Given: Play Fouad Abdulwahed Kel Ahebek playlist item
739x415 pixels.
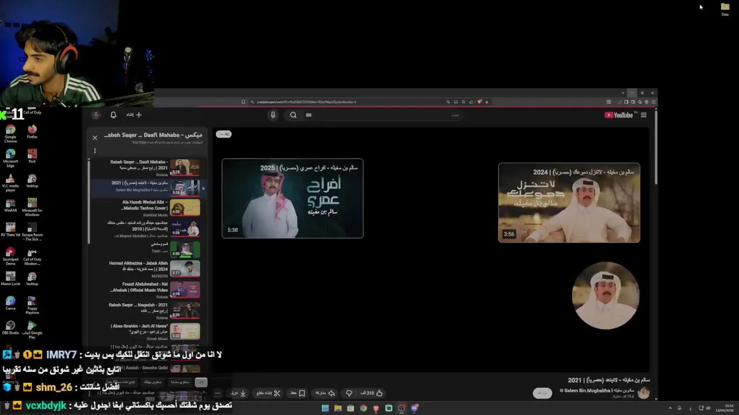Looking at the screenshot, I should pyautogui.click(x=147, y=289).
